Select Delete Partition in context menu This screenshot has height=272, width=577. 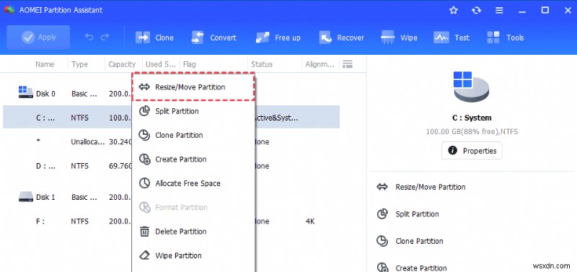click(193, 232)
